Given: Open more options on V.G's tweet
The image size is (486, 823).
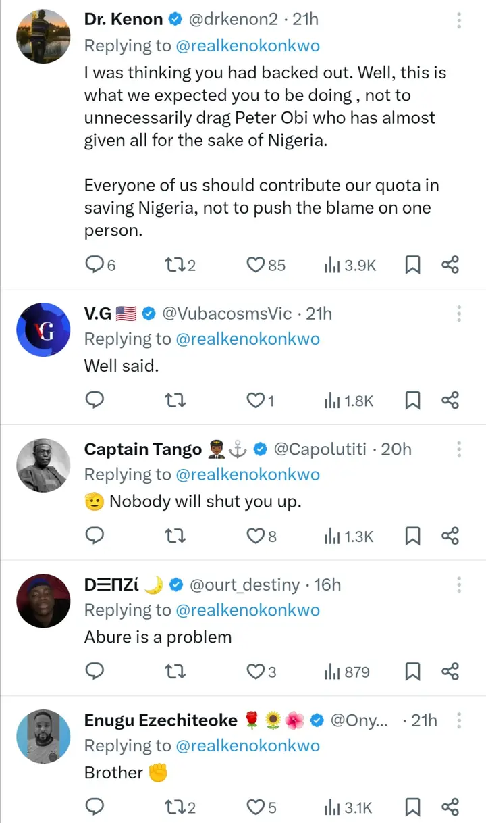Looking at the screenshot, I should pyautogui.click(x=459, y=314).
